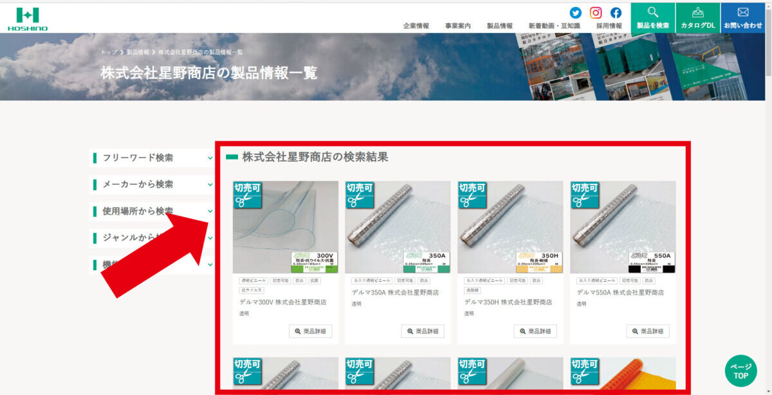This screenshot has width=772, height=395.
Task: Open the デルマ350H product thumbnail
Action: pyautogui.click(x=510, y=227)
